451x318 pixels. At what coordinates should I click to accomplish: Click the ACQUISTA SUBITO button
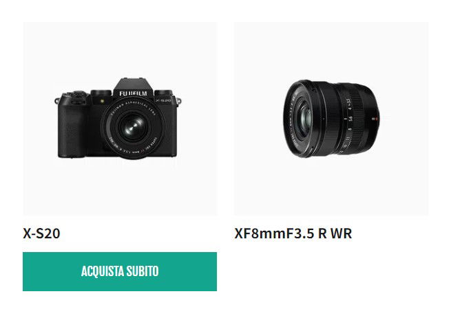click(x=120, y=271)
